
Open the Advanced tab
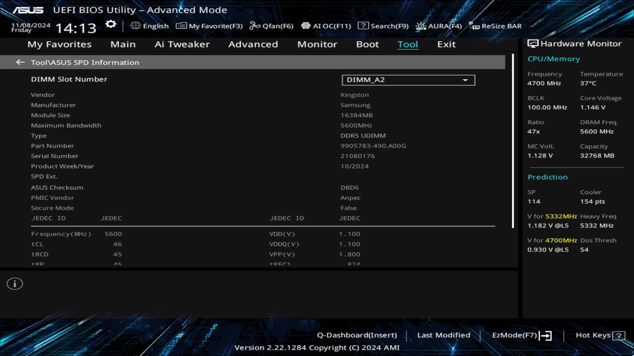click(253, 44)
